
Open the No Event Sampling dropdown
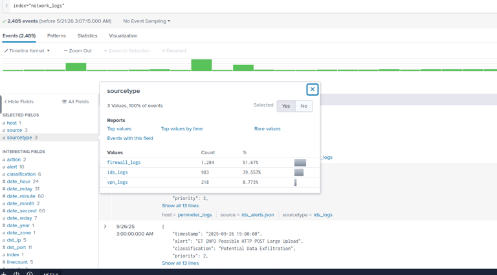146,21
